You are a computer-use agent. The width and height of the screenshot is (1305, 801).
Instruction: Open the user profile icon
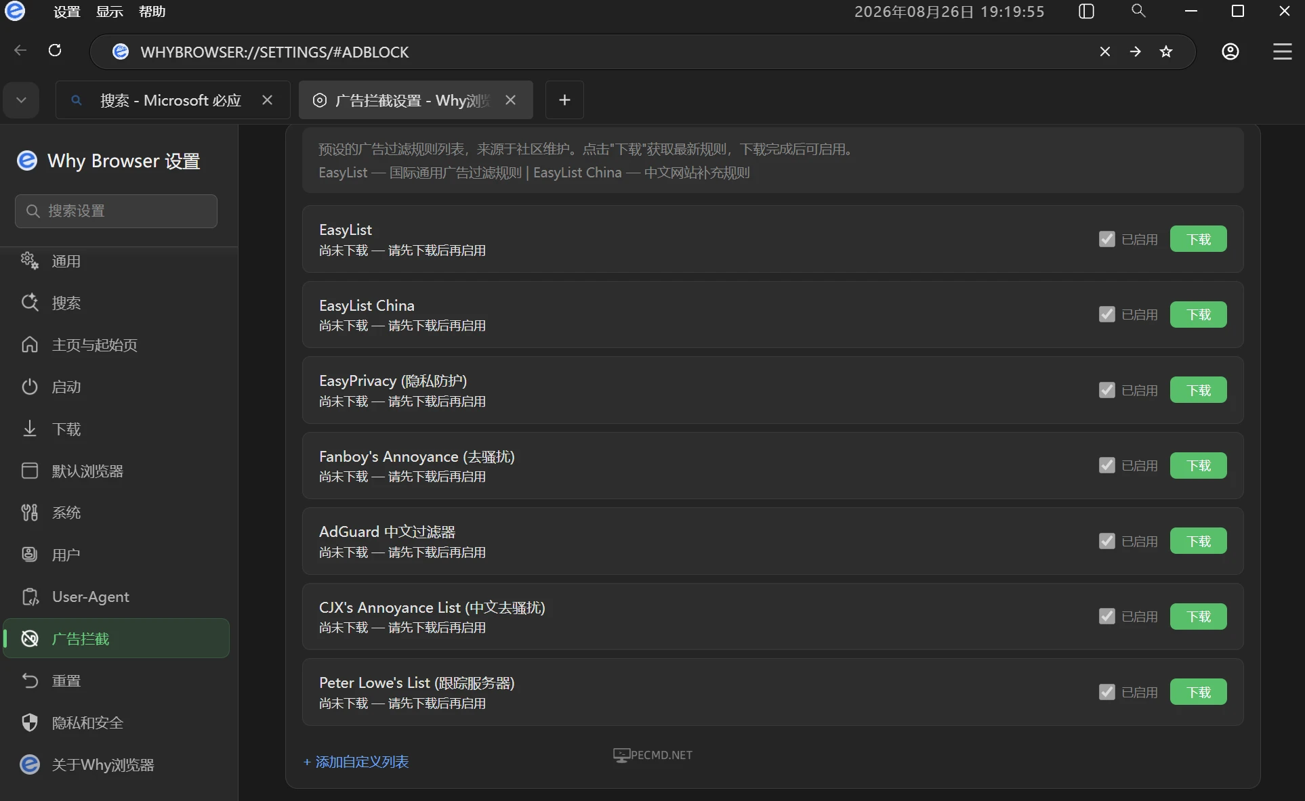pyautogui.click(x=1230, y=51)
